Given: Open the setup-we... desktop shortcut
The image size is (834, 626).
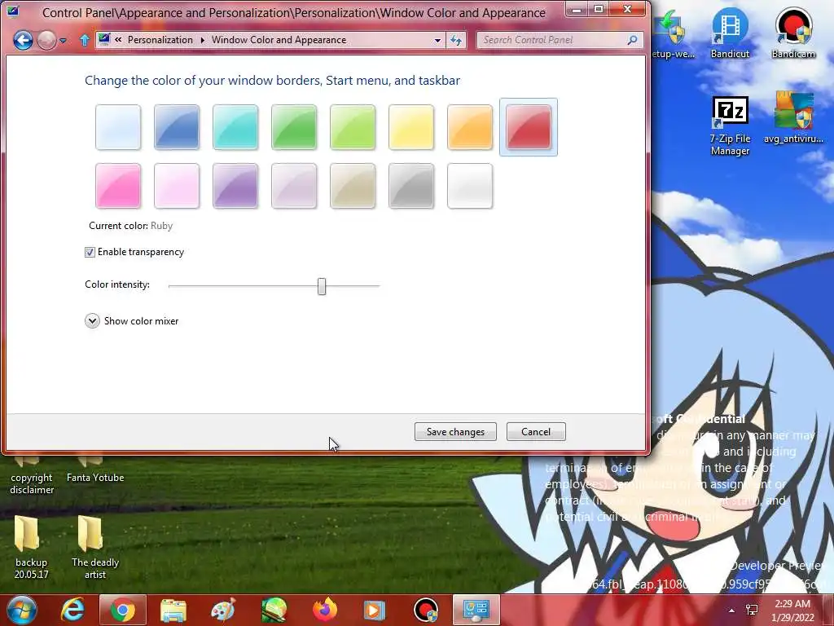Looking at the screenshot, I should [672, 33].
